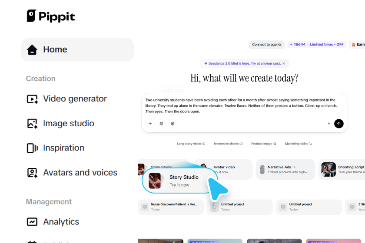Open the Narrative Ads card
The height and width of the screenshot is (243, 365).
click(x=285, y=169)
